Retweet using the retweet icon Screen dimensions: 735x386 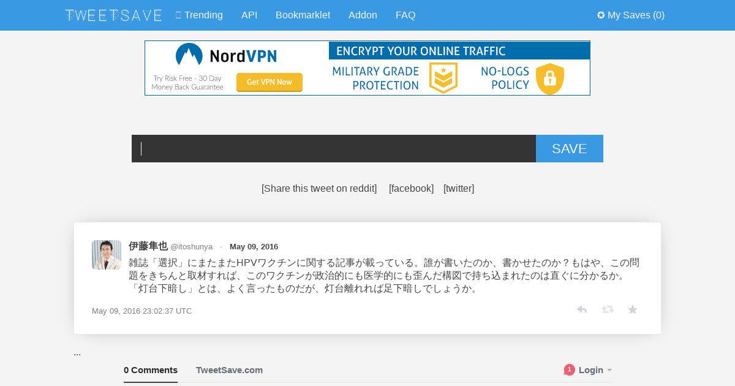[608, 310]
